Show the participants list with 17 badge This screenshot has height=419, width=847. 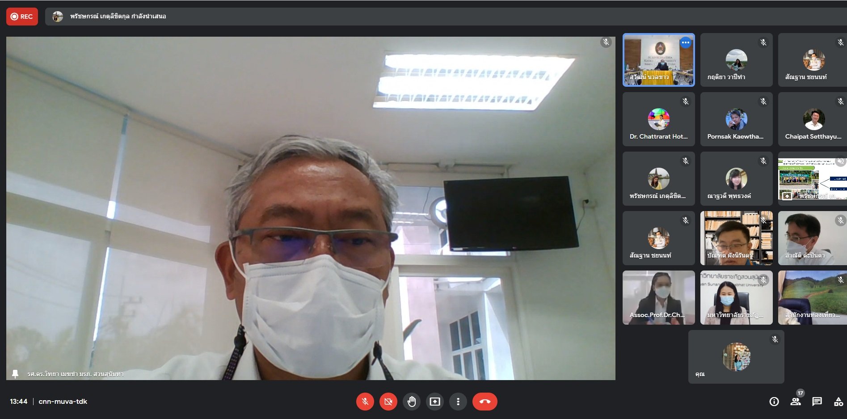click(x=796, y=401)
